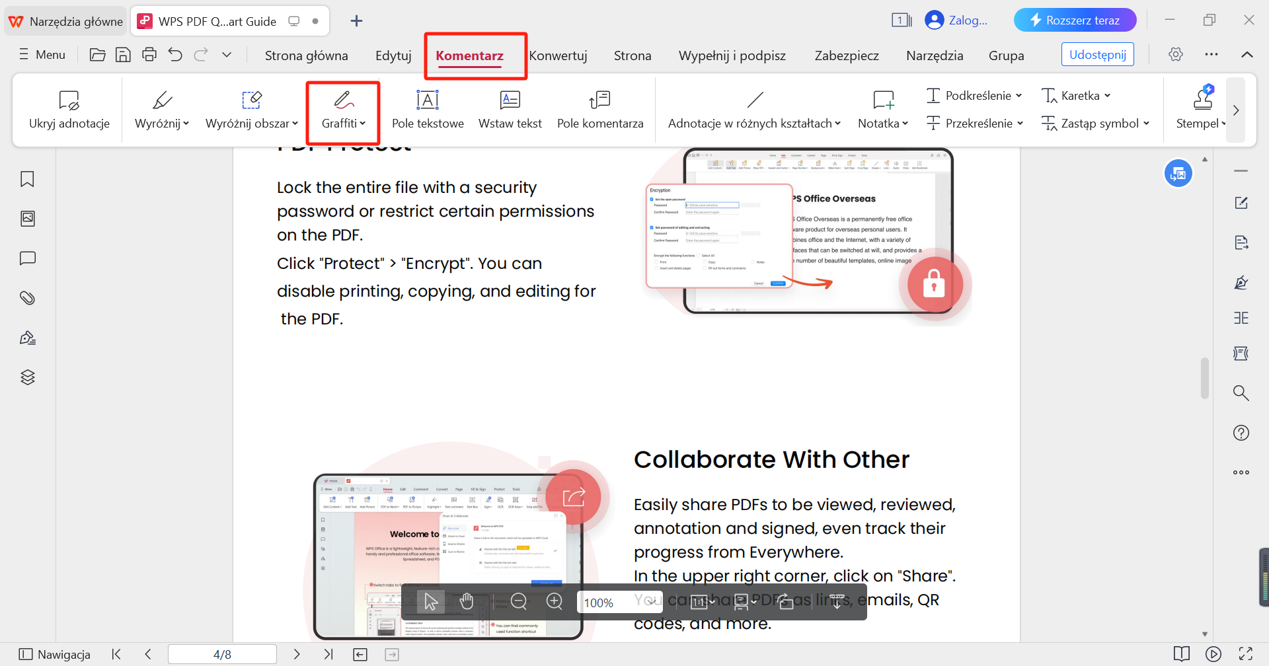
Task: Switch to Wypełnij i podpisz tab
Action: click(x=732, y=55)
